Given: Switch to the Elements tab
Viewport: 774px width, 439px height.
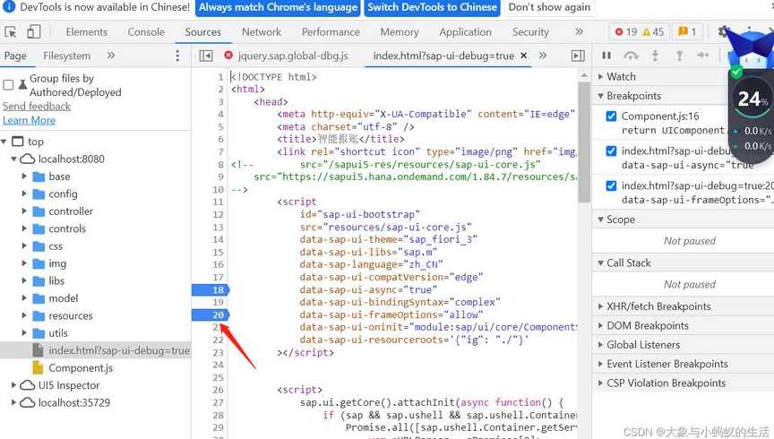Looking at the screenshot, I should (x=86, y=32).
